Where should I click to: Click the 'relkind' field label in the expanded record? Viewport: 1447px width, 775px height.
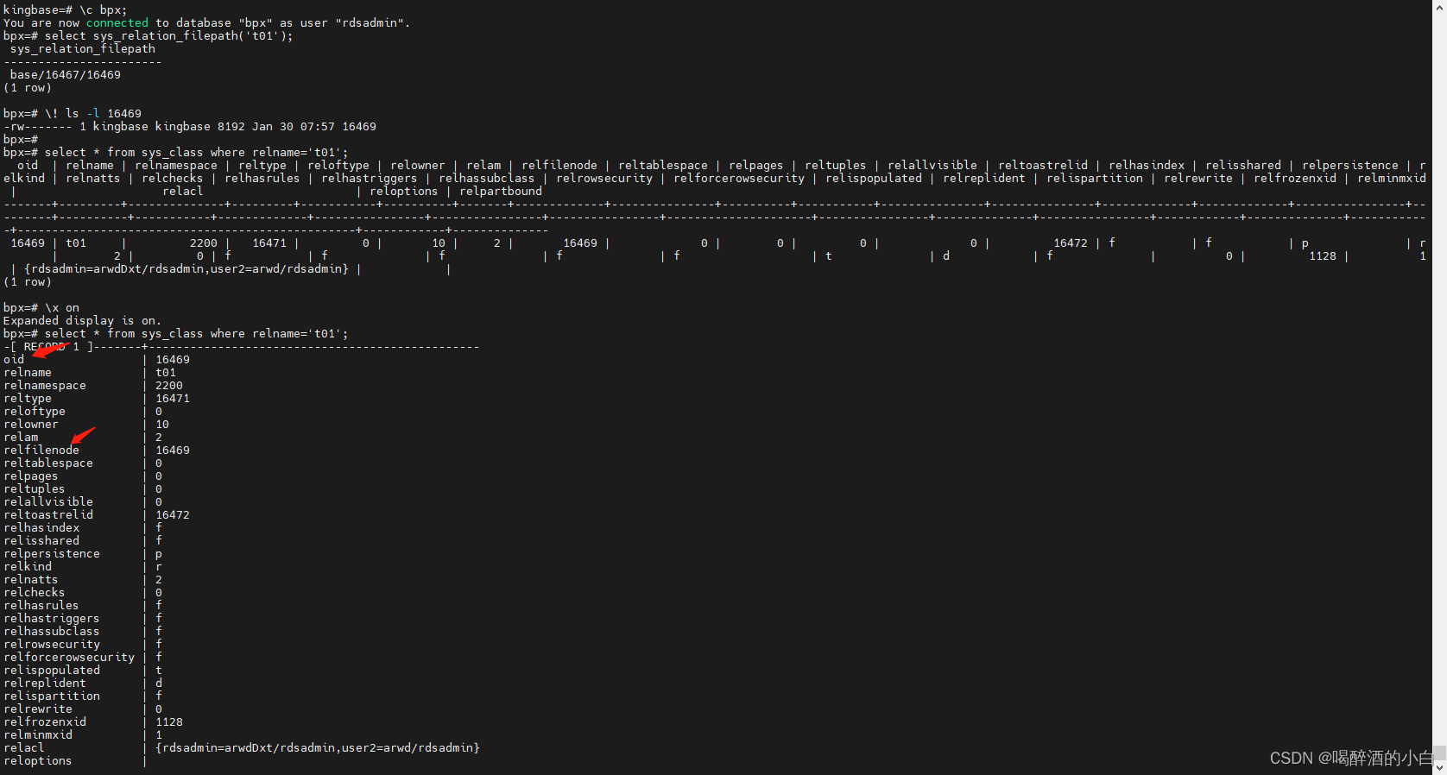(x=28, y=567)
